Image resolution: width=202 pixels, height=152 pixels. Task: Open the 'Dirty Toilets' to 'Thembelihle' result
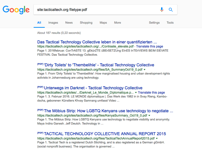99,65
